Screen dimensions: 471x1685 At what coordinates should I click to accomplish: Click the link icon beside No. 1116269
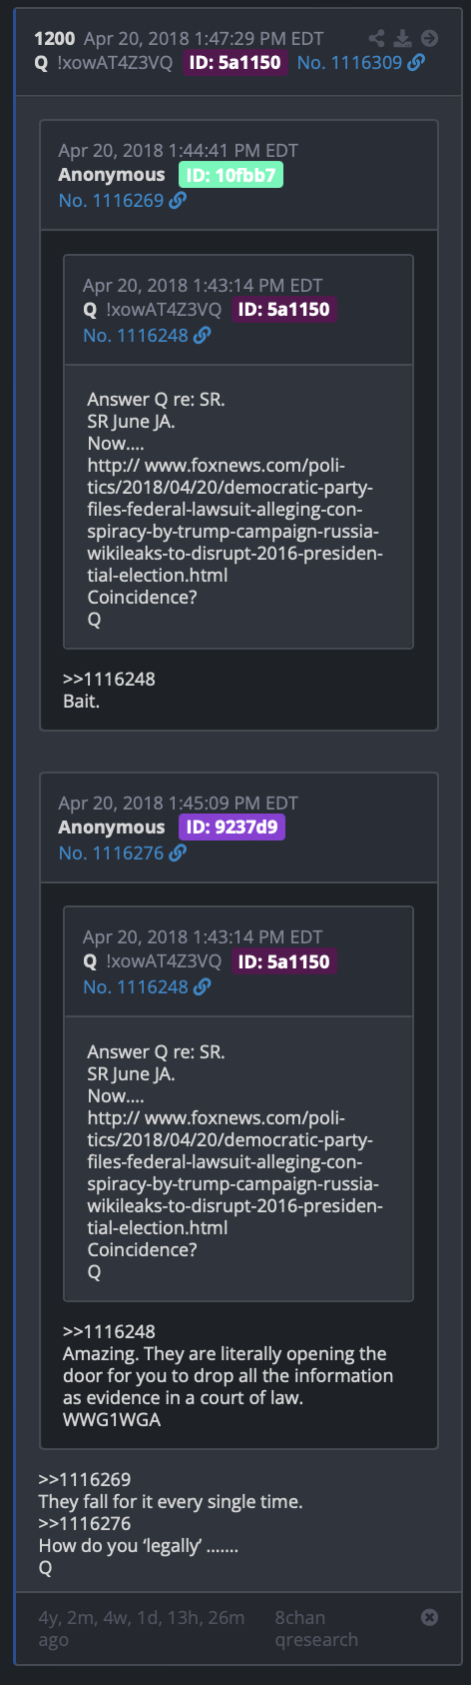click(x=178, y=200)
